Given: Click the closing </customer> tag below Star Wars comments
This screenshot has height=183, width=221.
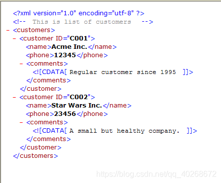Looking at the screenshot, I should 40,147.
